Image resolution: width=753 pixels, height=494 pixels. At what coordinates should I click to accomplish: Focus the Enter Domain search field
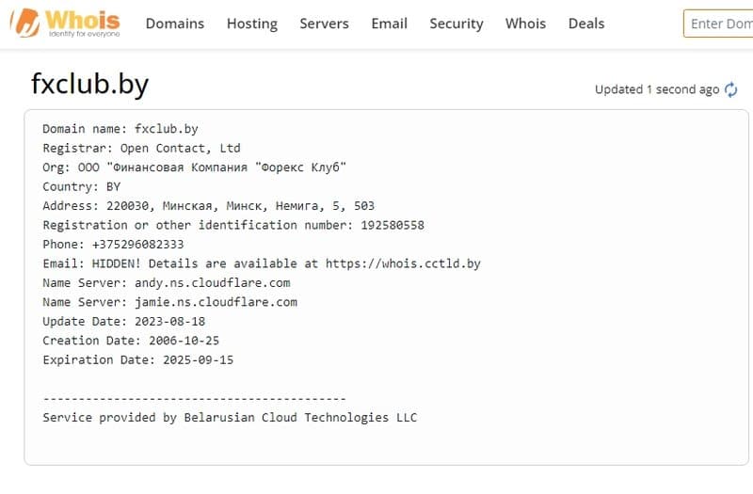(x=720, y=24)
